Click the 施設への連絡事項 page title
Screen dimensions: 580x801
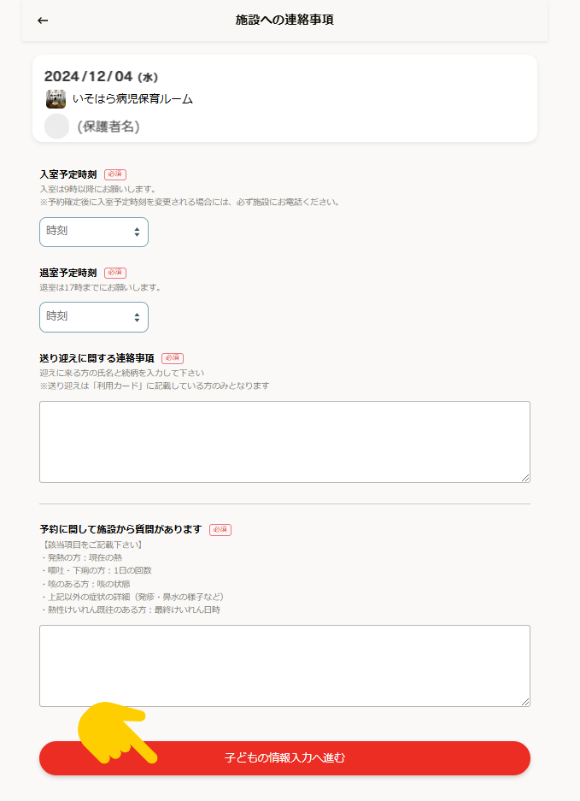(x=284, y=20)
